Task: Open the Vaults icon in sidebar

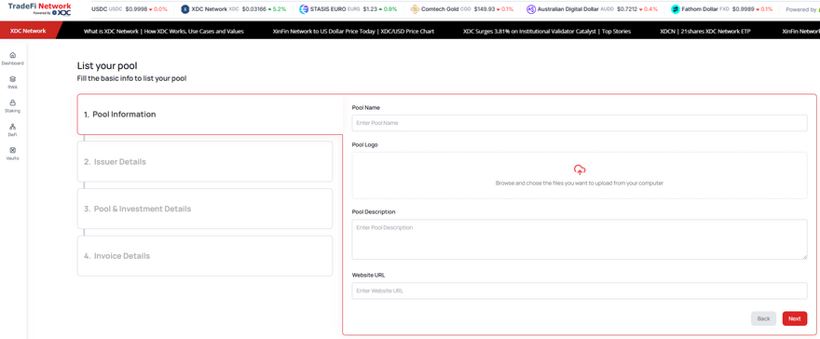Action: tap(12, 150)
